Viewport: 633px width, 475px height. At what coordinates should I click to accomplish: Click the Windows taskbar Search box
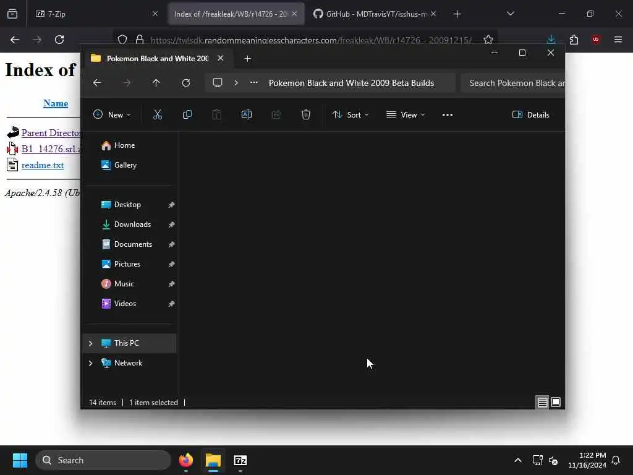pos(103,460)
